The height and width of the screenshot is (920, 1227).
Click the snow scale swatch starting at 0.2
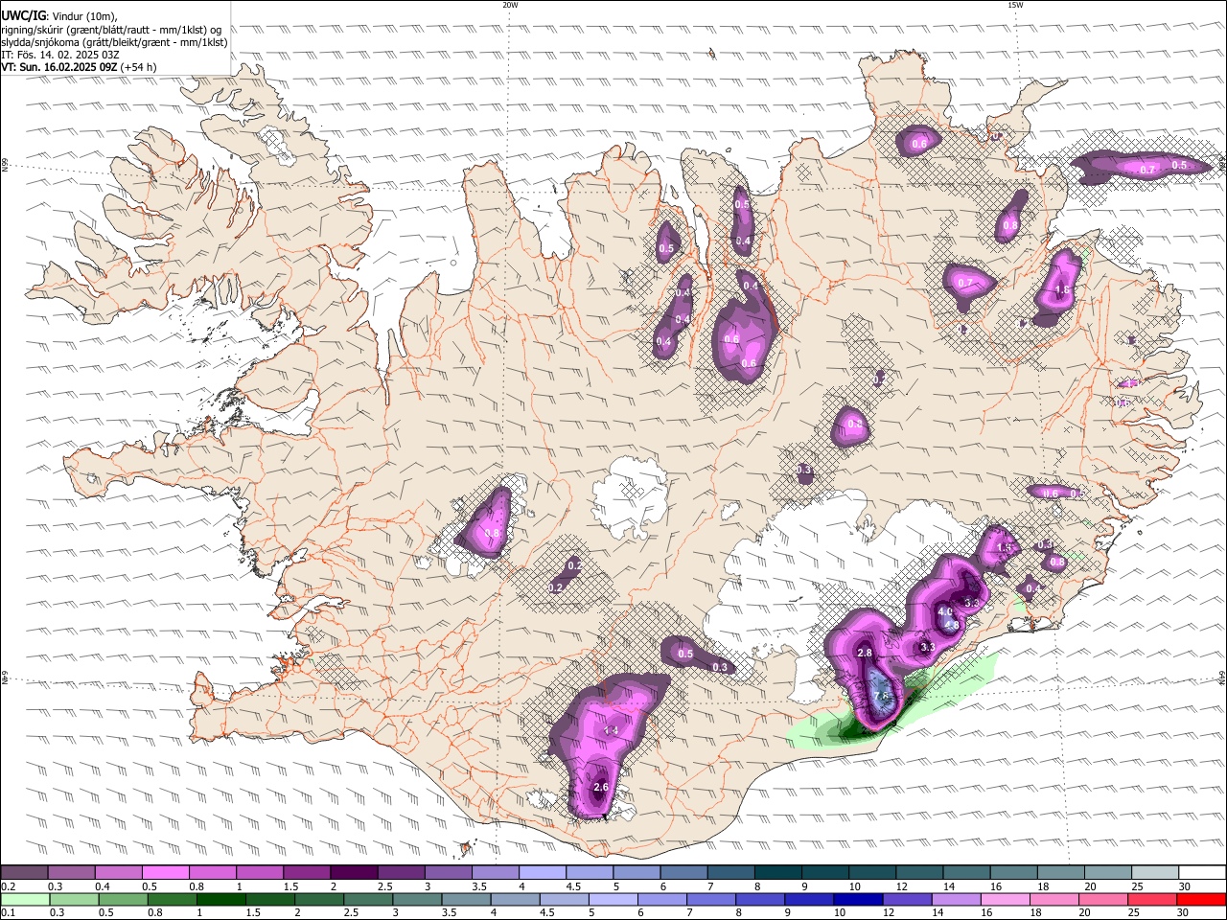tap(24, 873)
